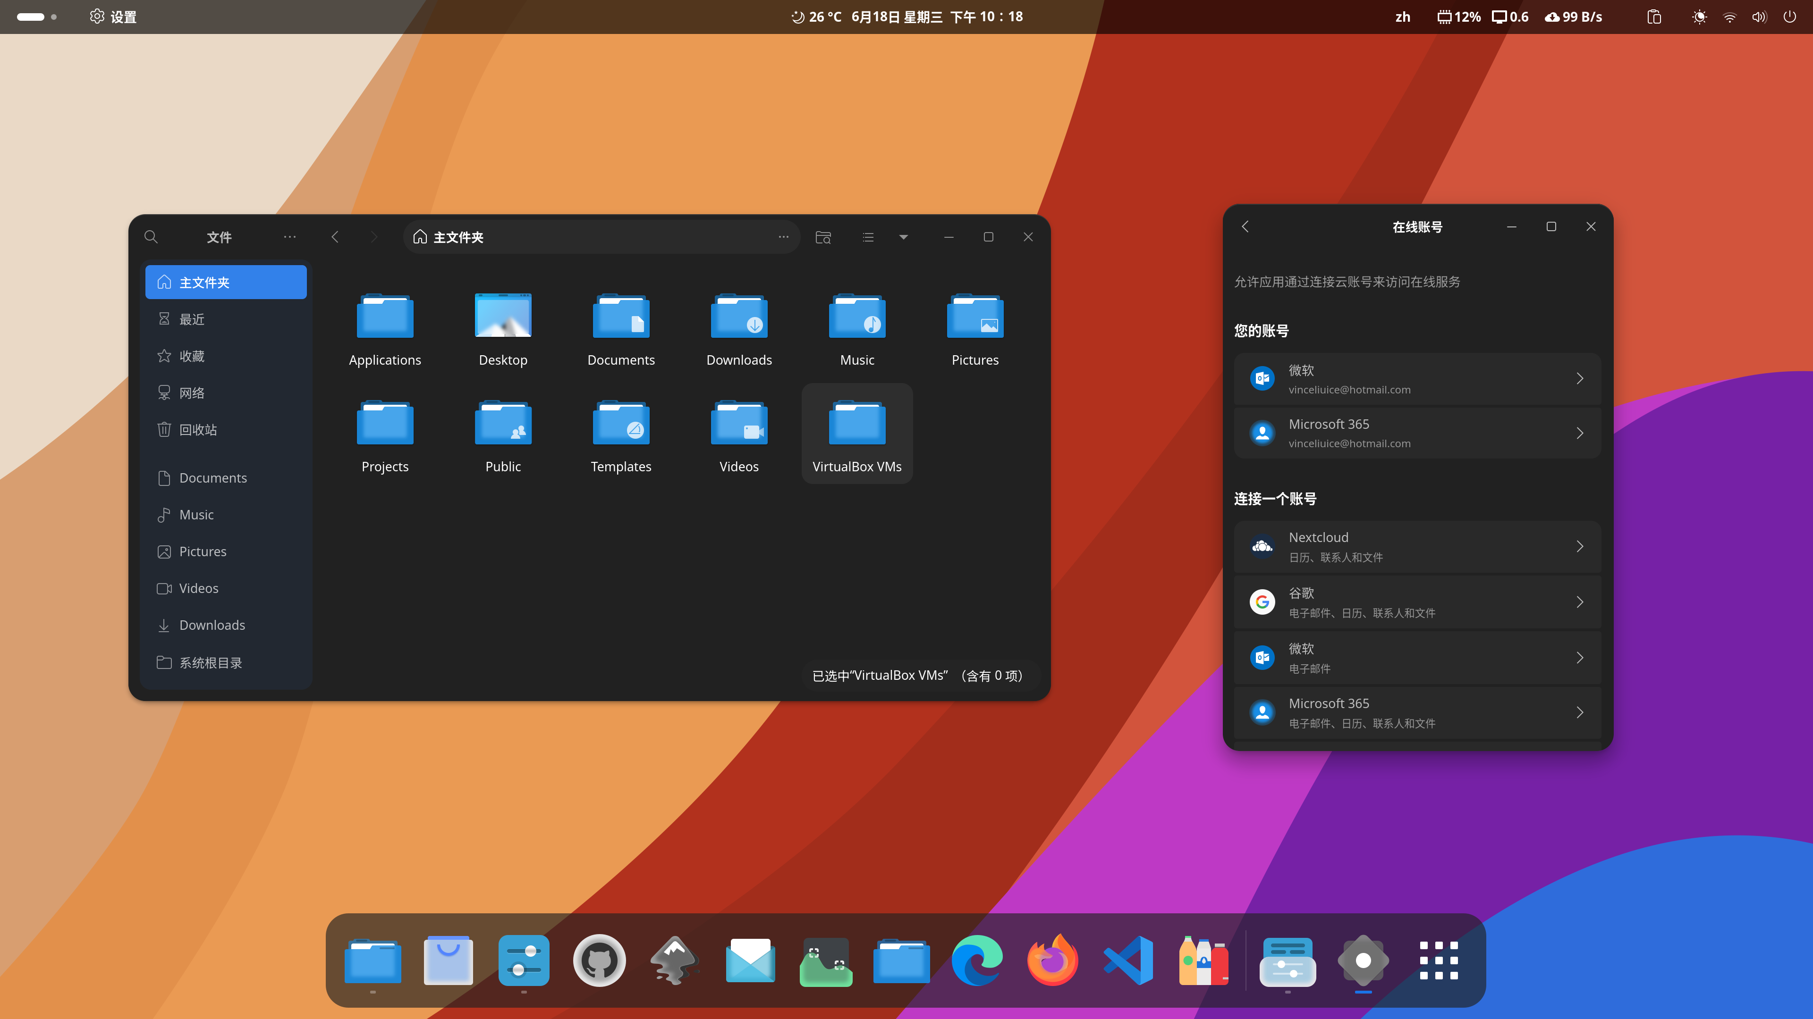Launch Microsoft Edge from the dock
The image size is (1813, 1019).
[977, 961]
